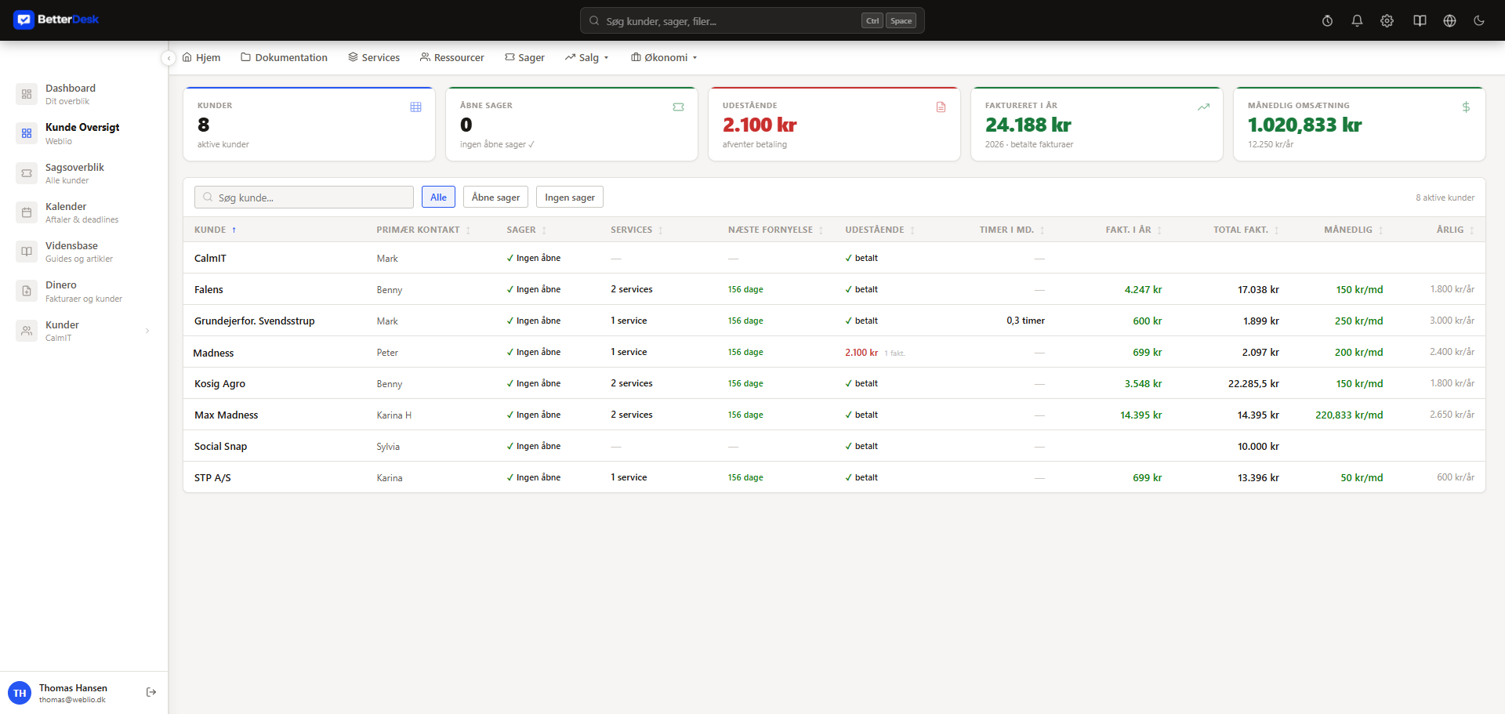Click Dashboard sidebar icon

pyautogui.click(x=27, y=94)
